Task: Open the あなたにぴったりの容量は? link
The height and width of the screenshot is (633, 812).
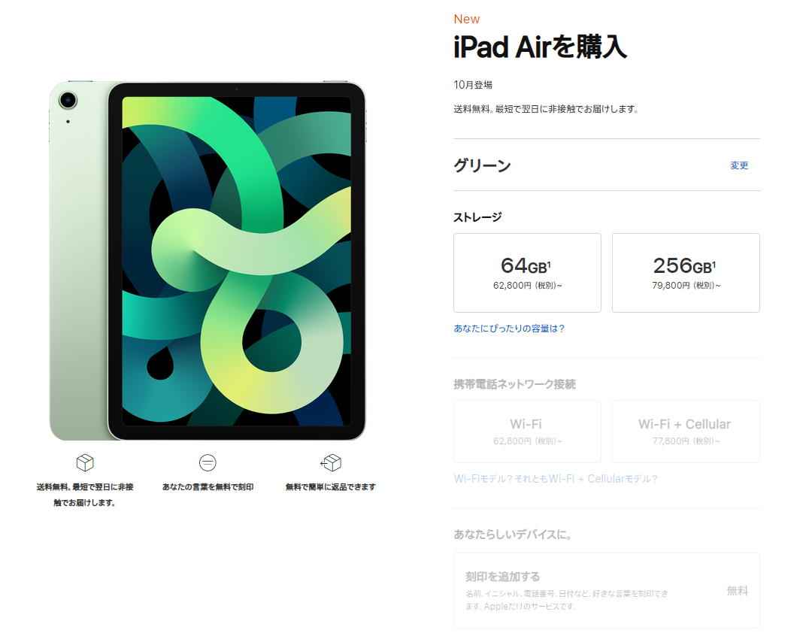Action: [x=509, y=329]
